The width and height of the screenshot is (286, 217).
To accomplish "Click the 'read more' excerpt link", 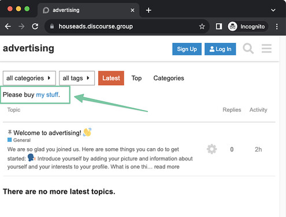I will (166, 167).
